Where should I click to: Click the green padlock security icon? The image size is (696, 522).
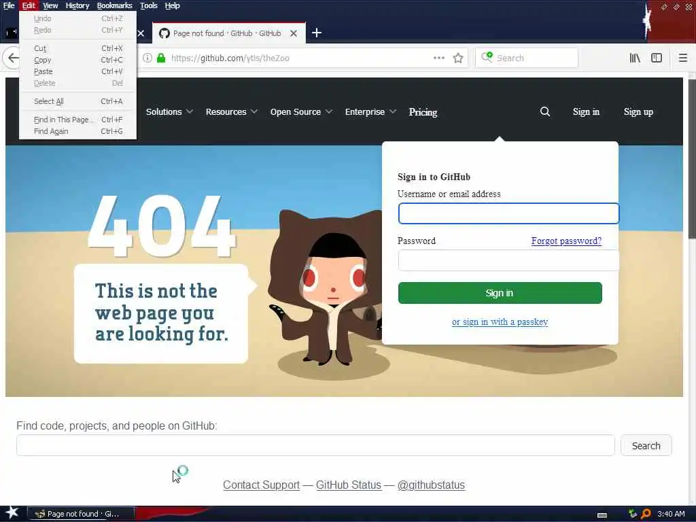coord(161,58)
